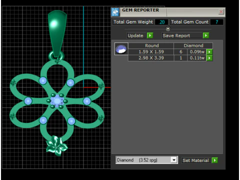Click quantity 1 in the gem table
This screenshot has width=240, height=180.
point(180,58)
